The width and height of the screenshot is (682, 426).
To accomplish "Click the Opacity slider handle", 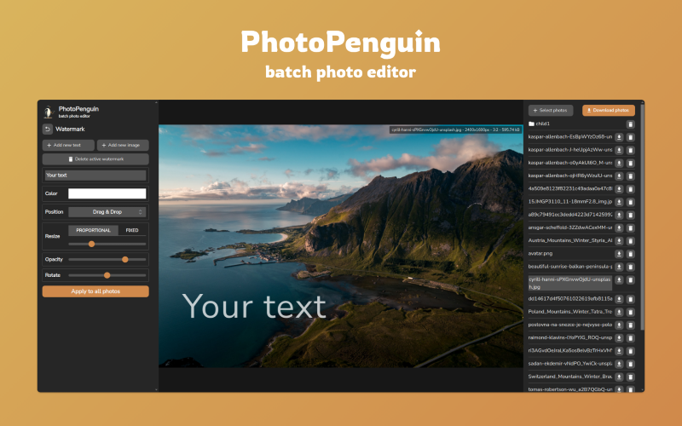I will [124, 260].
